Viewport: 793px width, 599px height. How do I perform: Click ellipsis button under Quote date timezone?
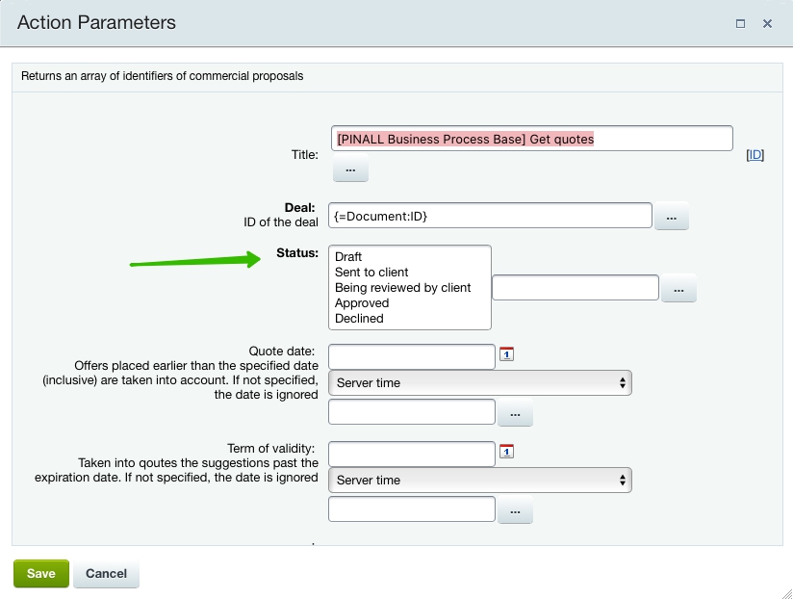514,413
